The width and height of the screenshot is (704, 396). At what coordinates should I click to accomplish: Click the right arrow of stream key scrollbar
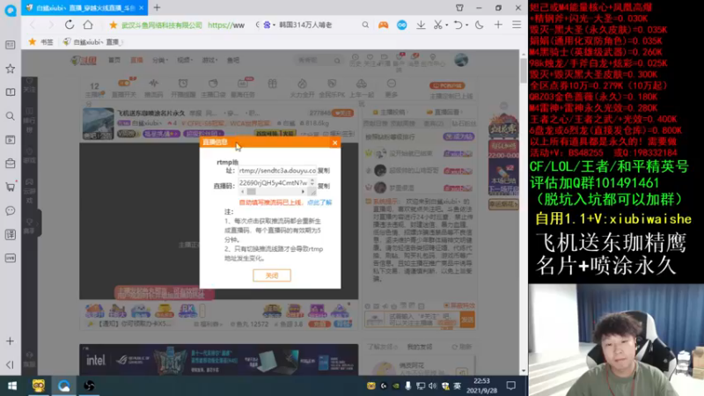(303, 192)
